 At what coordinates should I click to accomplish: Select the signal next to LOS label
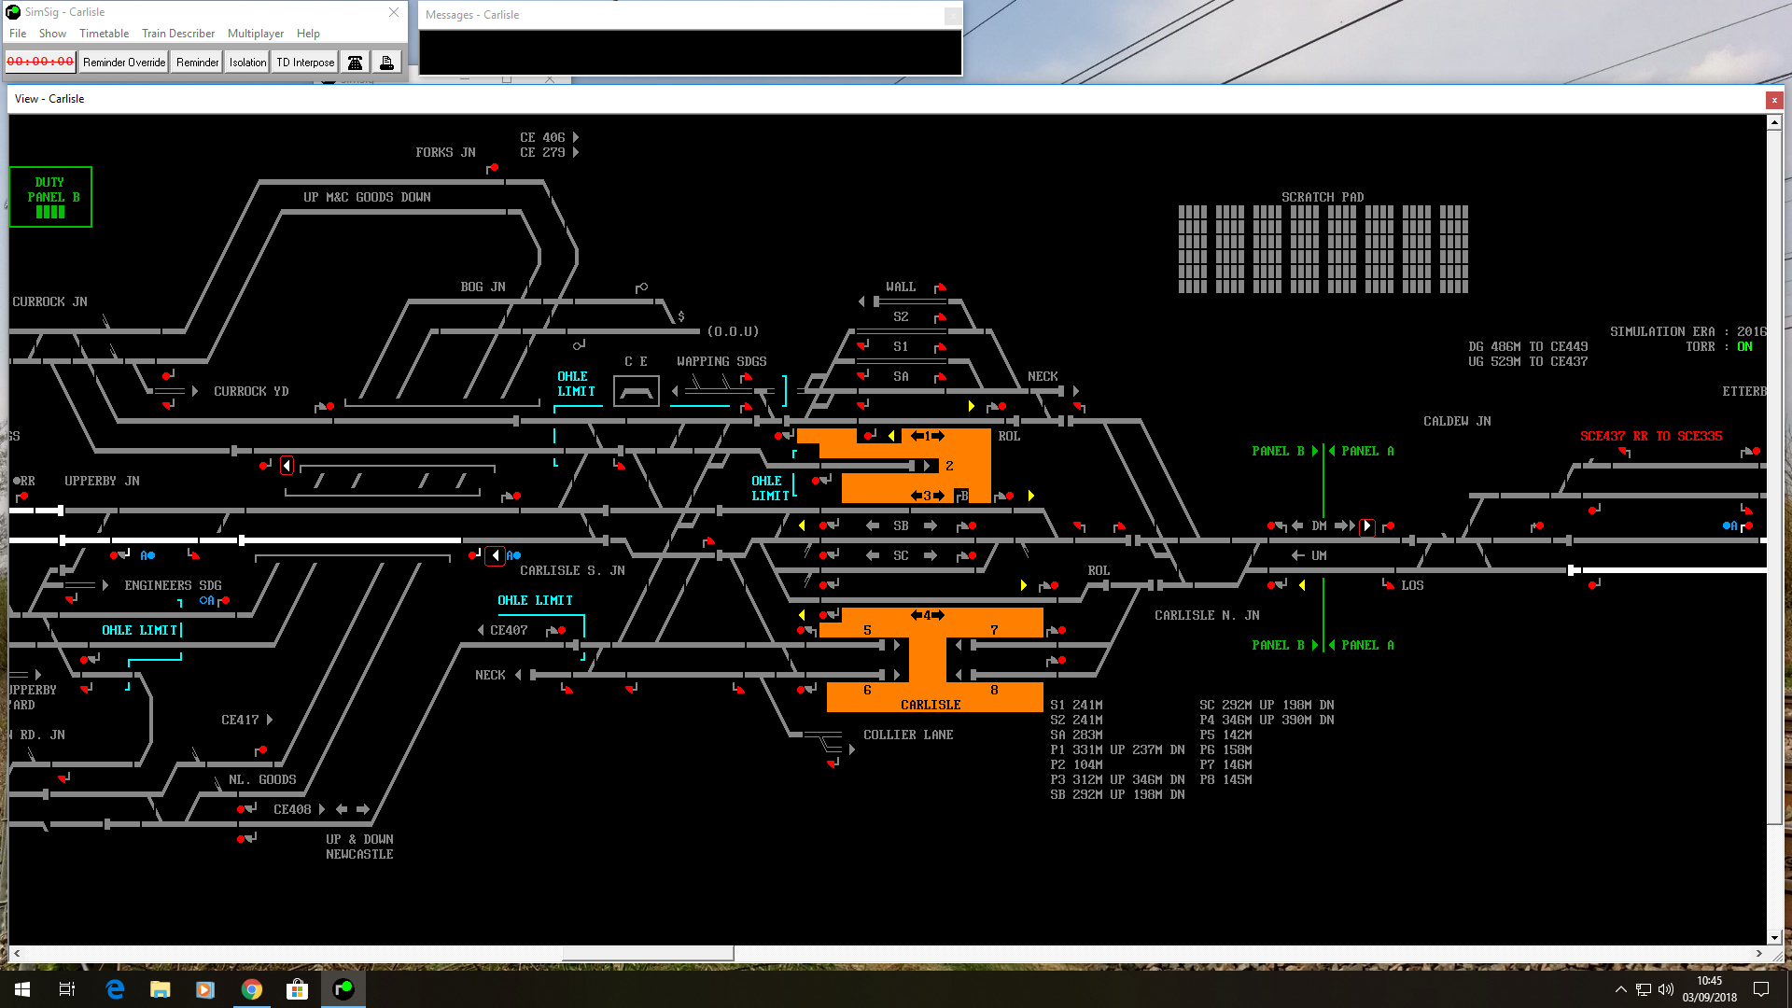(x=1388, y=584)
